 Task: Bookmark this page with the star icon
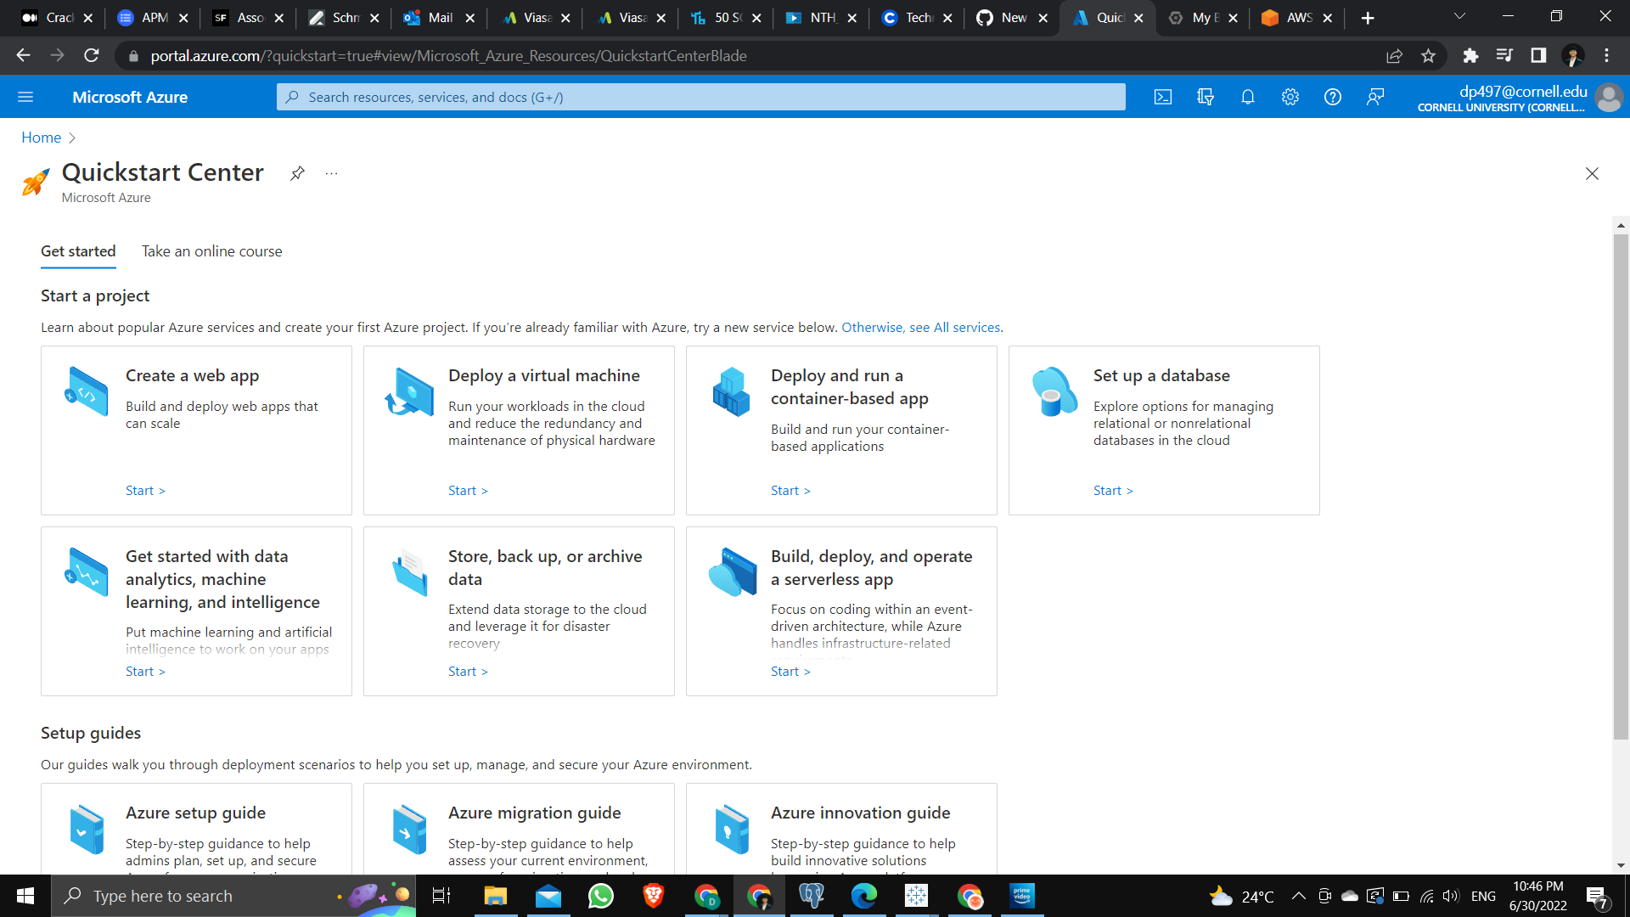coord(1429,55)
